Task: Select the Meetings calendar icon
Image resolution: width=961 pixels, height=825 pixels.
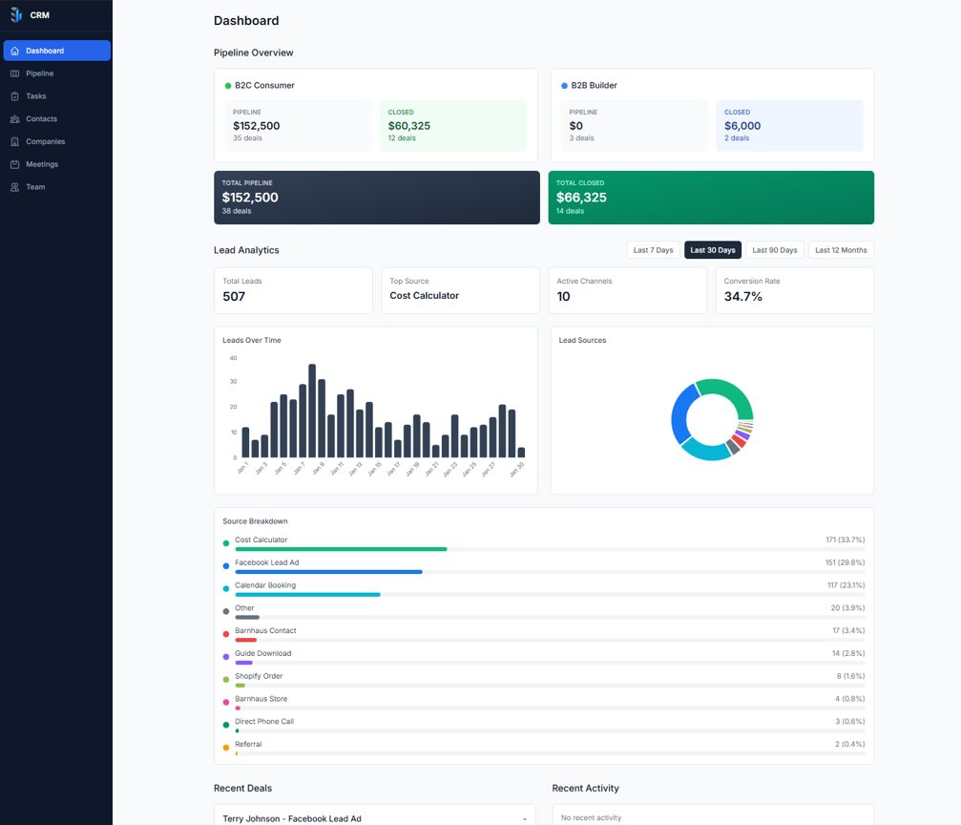Action: [14, 164]
